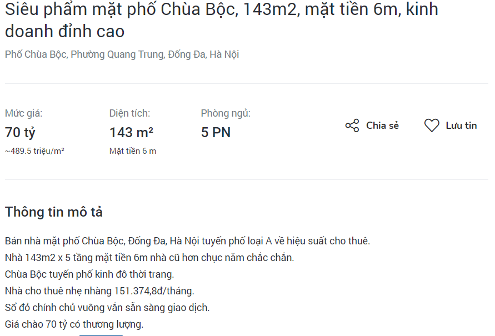Click the "Diện tích:" label
This screenshot has width=495, height=336.
(129, 113)
